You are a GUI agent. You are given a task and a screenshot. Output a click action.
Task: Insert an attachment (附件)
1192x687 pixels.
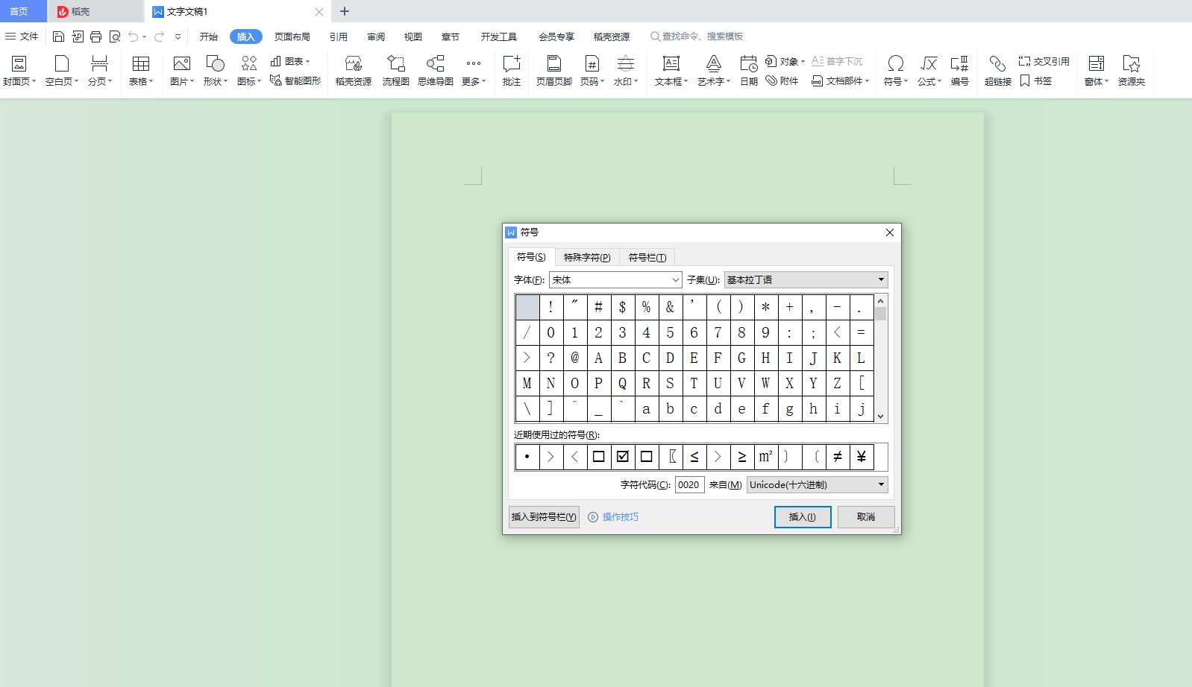pos(782,80)
